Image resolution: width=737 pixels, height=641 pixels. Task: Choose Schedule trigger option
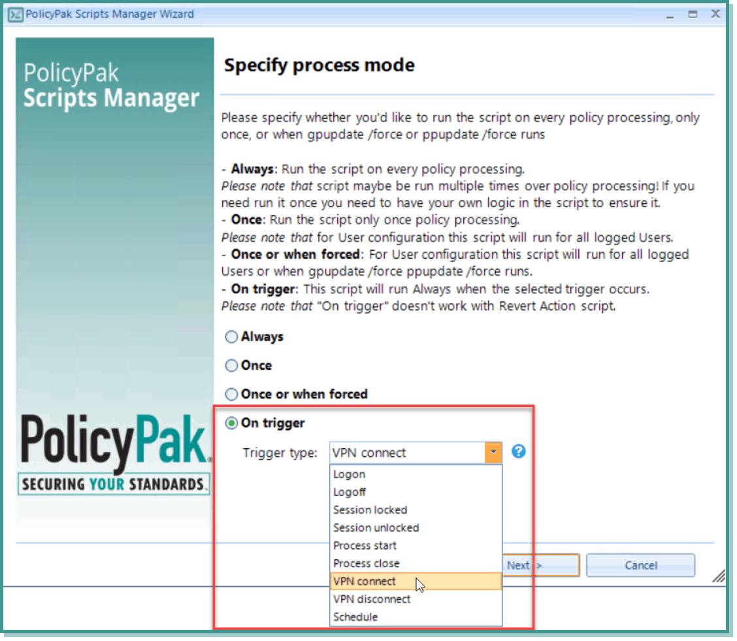pos(416,617)
